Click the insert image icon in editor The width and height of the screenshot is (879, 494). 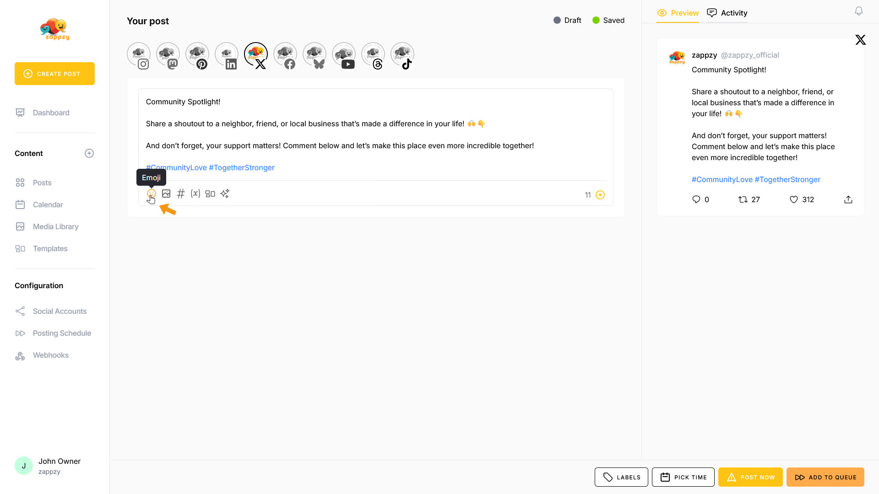pyautogui.click(x=166, y=193)
